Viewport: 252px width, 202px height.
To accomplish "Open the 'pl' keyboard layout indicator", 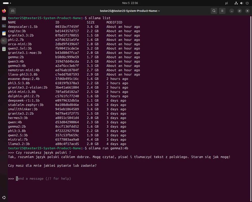I will pyautogui.click(x=226, y=3).
